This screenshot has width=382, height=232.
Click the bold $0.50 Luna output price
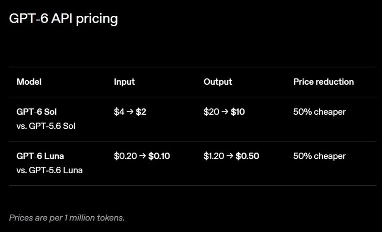point(247,156)
